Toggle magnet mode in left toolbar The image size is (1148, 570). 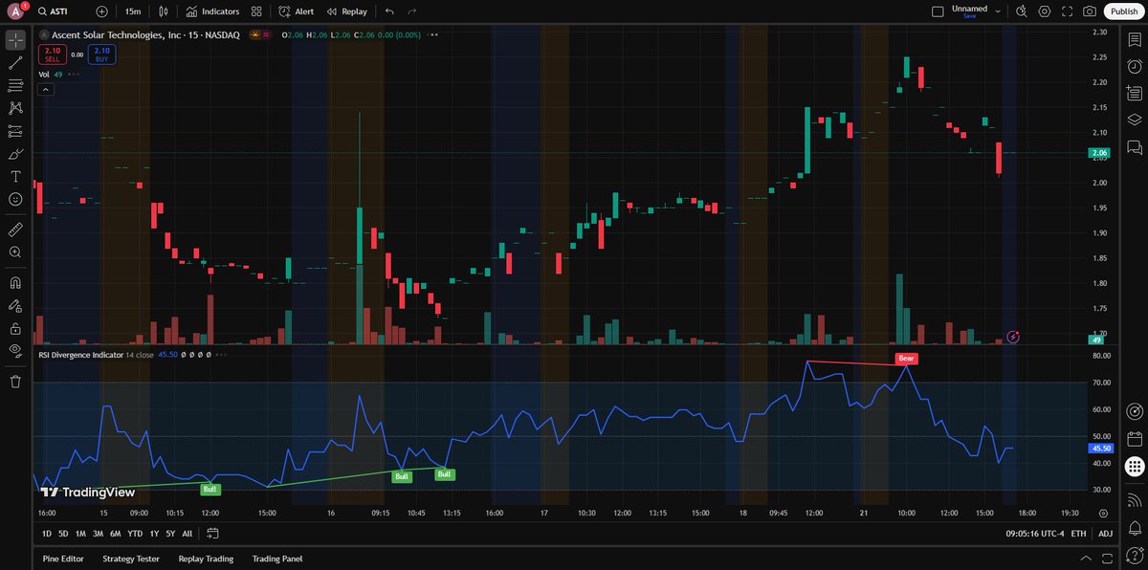tap(15, 283)
